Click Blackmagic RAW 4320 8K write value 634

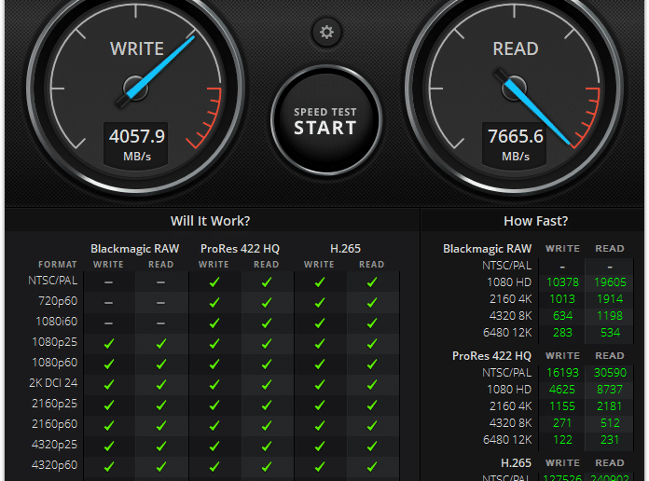[562, 316]
